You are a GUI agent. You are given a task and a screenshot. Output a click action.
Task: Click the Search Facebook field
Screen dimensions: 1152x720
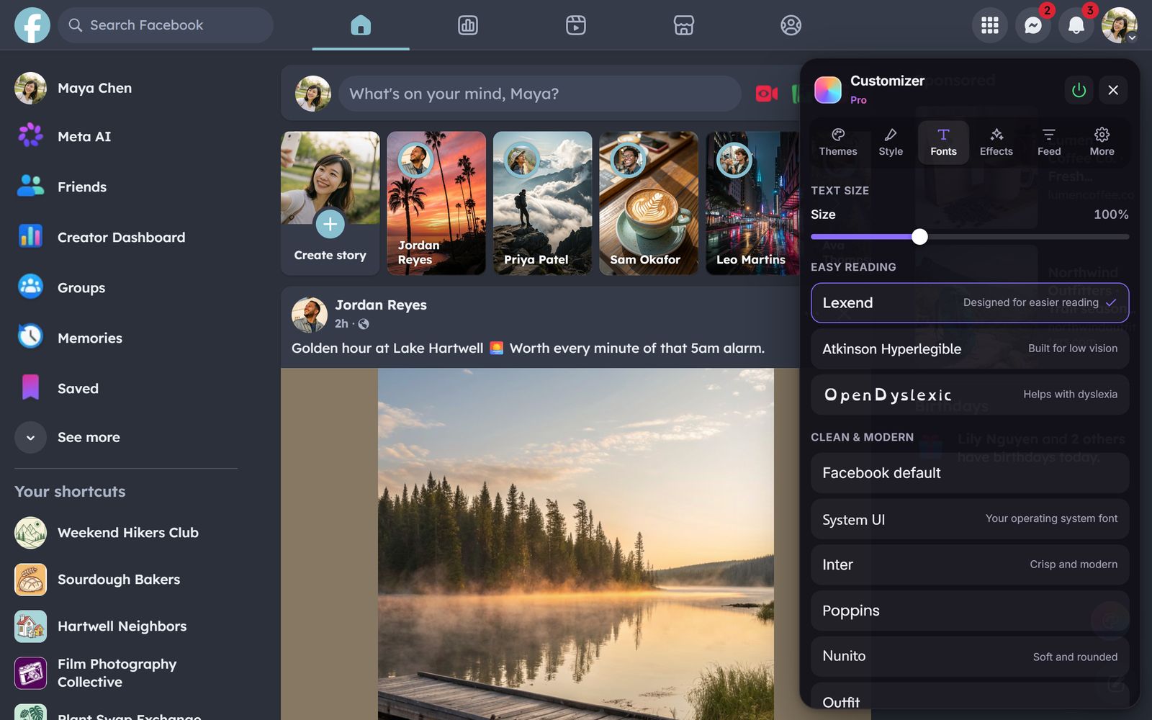pyautogui.click(x=166, y=25)
